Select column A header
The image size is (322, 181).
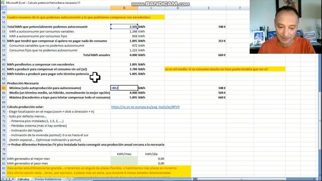[x=58, y=8]
